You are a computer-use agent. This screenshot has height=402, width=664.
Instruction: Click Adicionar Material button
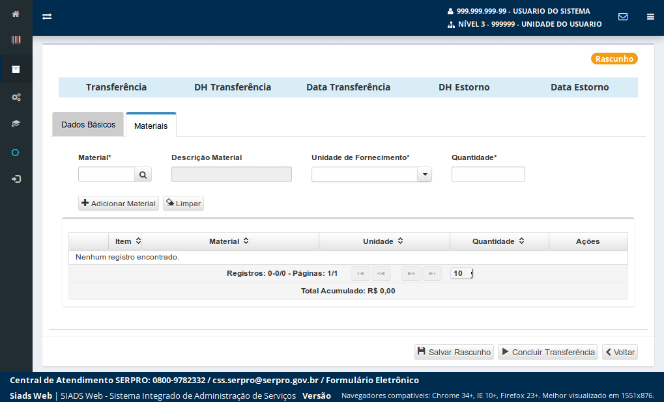point(119,204)
